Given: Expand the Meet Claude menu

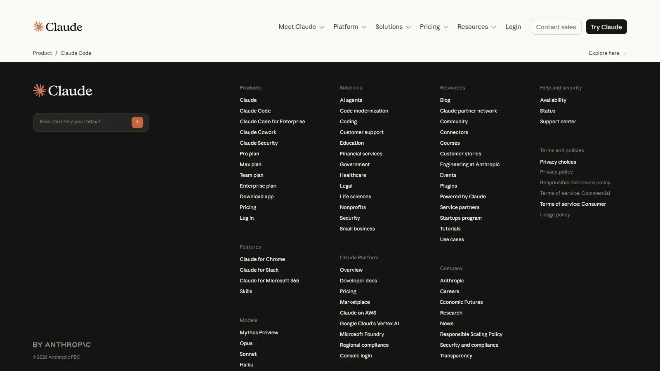Looking at the screenshot, I should click(301, 27).
